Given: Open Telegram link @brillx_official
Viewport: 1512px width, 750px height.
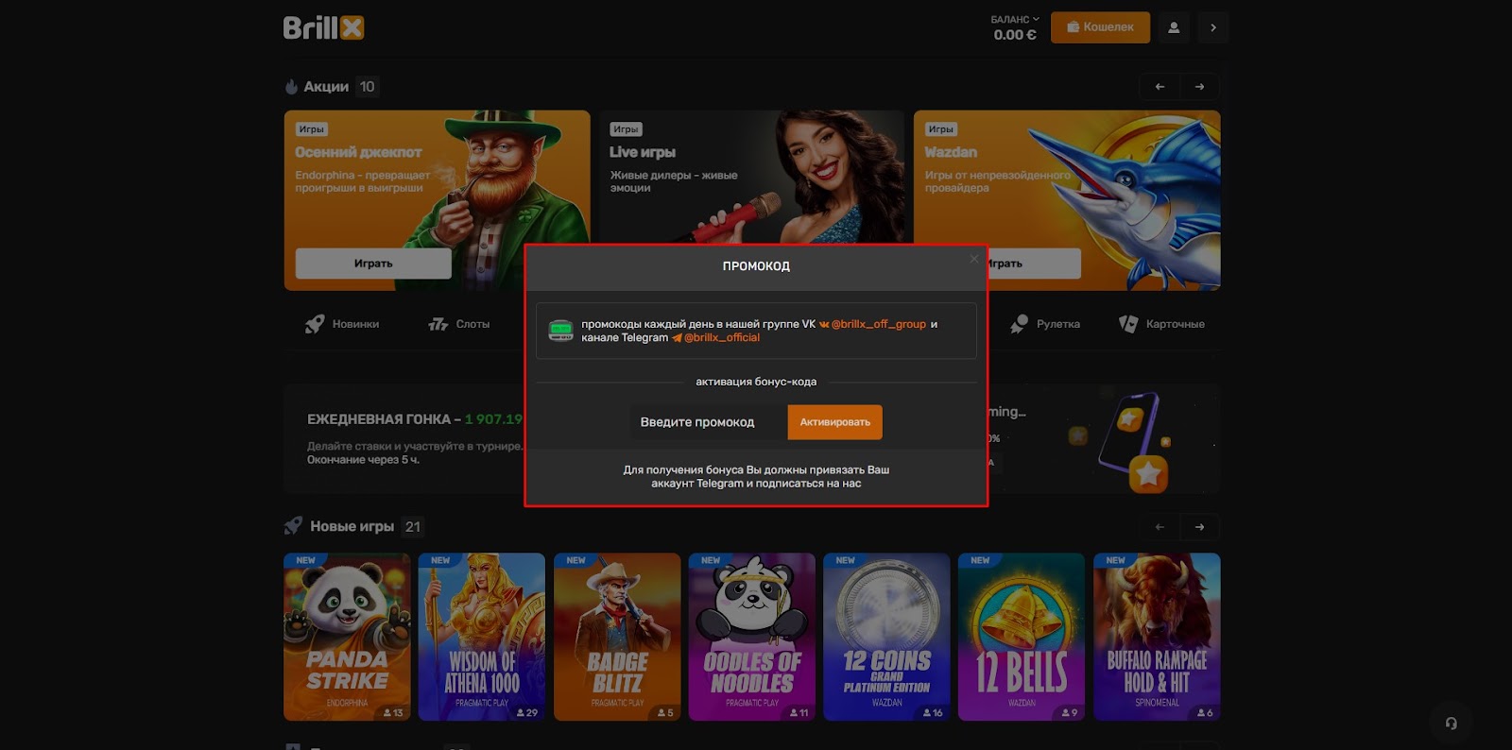Looking at the screenshot, I should click(715, 337).
